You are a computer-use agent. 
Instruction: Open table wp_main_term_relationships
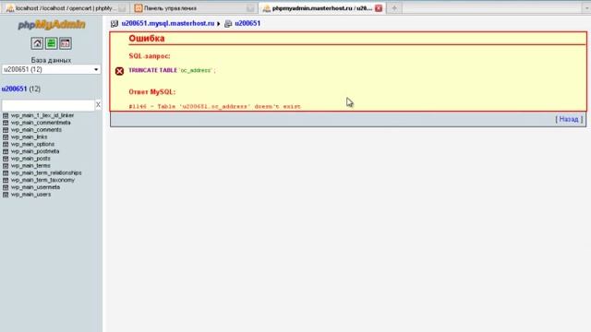(x=46, y=173)
